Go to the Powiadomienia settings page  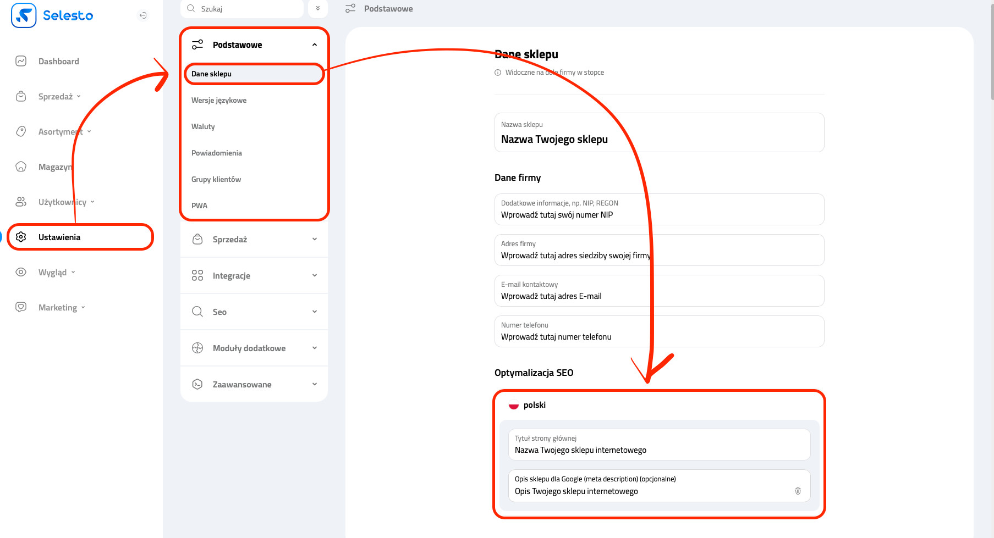coord(217,153)
